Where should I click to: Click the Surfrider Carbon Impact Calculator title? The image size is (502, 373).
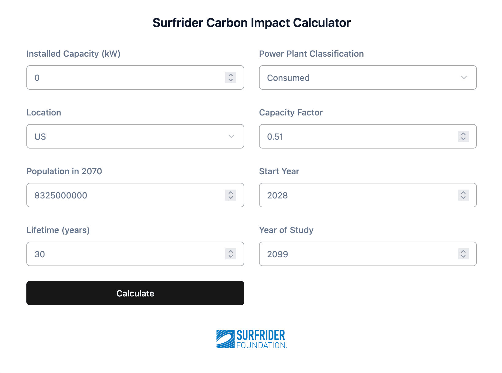pos(251,22)
